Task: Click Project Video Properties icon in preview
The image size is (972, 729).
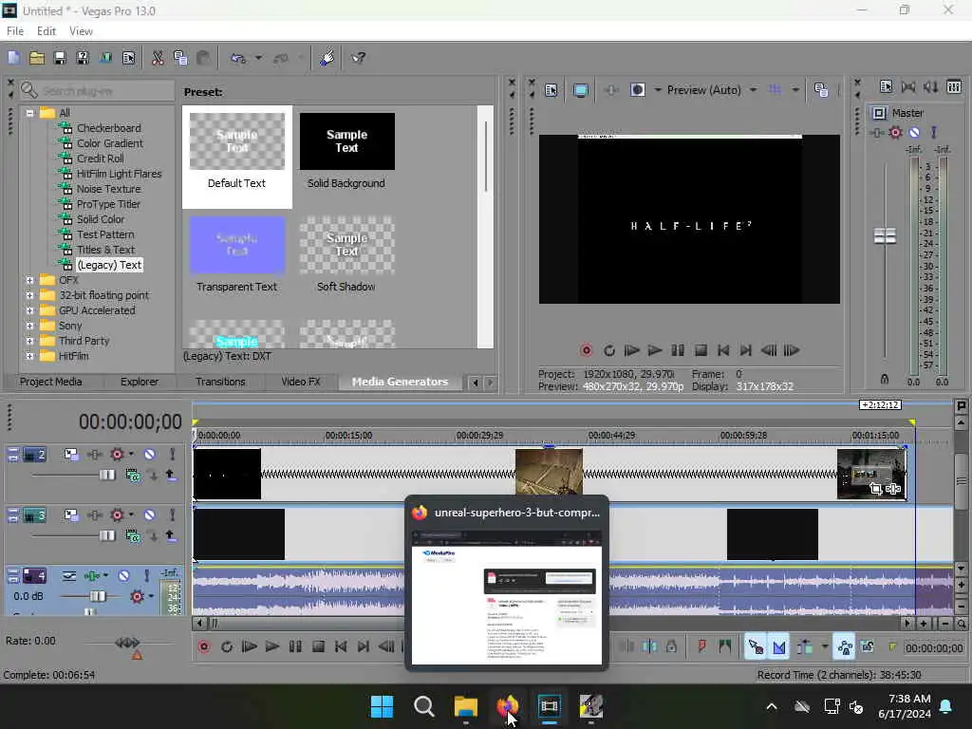Action: click(551, 90)
